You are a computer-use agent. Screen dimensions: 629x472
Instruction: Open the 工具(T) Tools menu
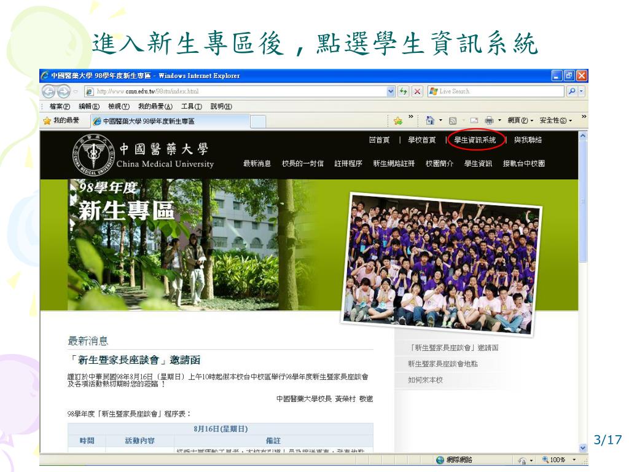pos(192,106)
